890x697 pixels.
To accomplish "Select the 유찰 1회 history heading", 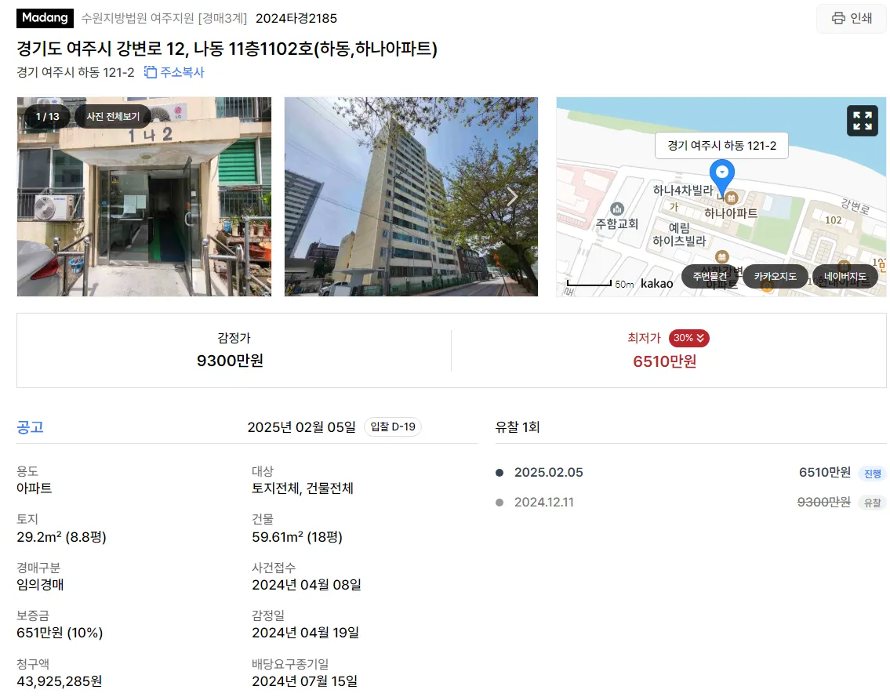I will [517, 427].
